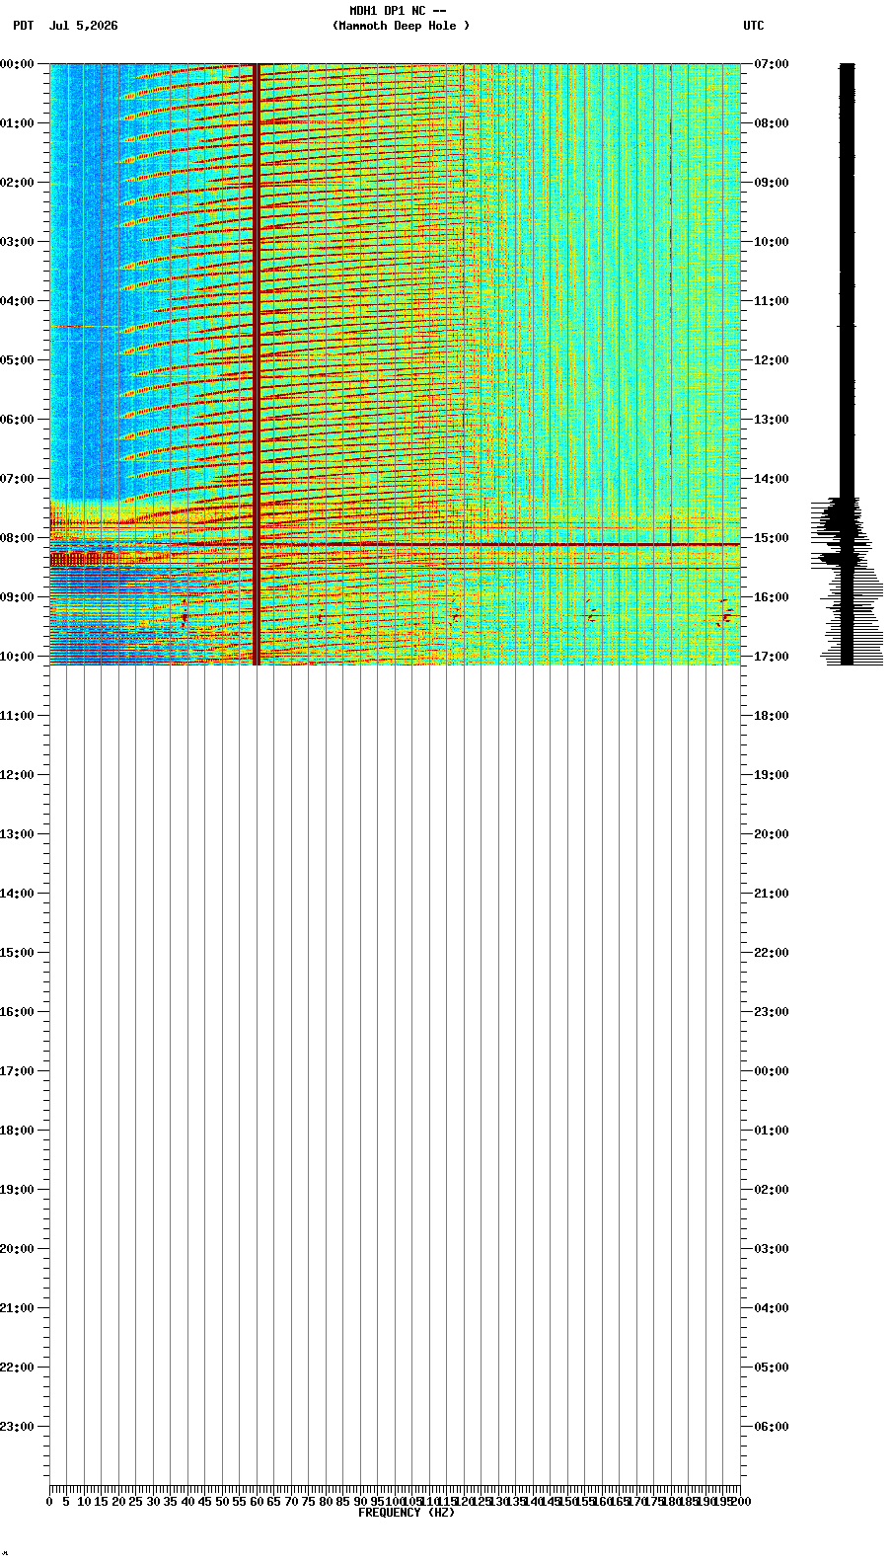Click the 22:00 label on UTC axis

(772, 952)
